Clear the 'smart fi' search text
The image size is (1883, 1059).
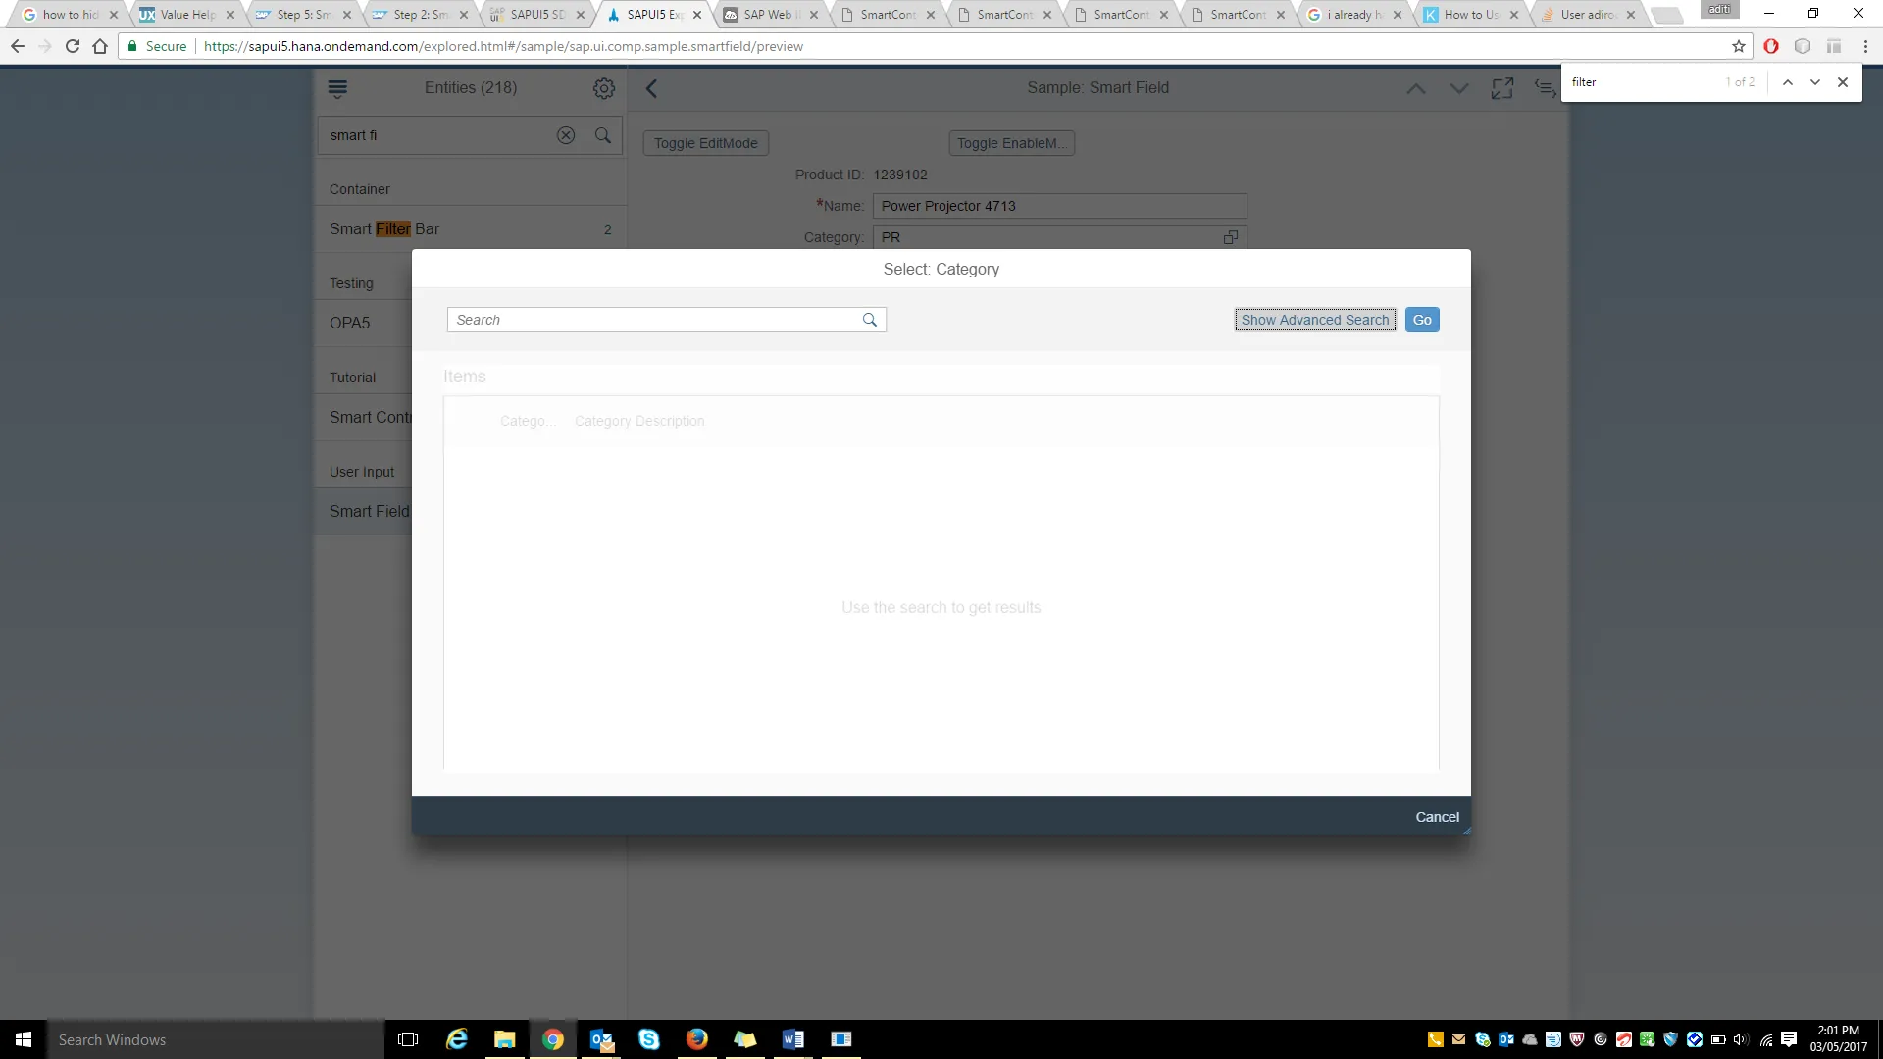(566, 135)
